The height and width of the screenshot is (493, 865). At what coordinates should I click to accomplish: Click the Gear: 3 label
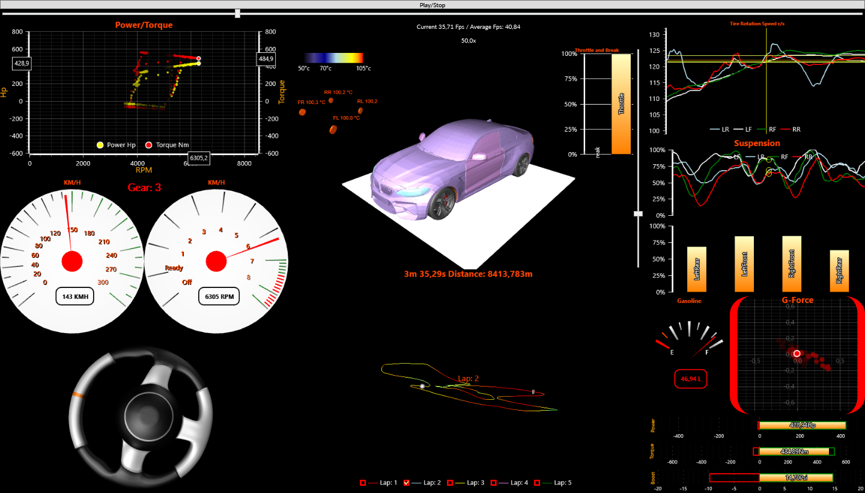point(144,188)
